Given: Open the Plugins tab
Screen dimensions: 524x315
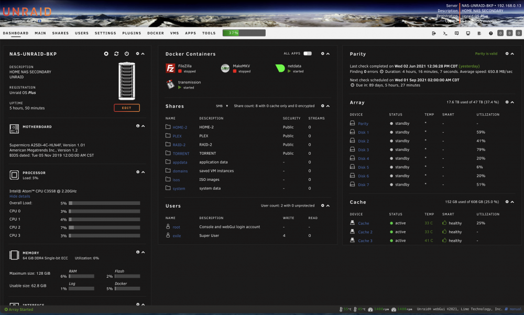Looking at the screenshot, I should click(x=132, y=33).
